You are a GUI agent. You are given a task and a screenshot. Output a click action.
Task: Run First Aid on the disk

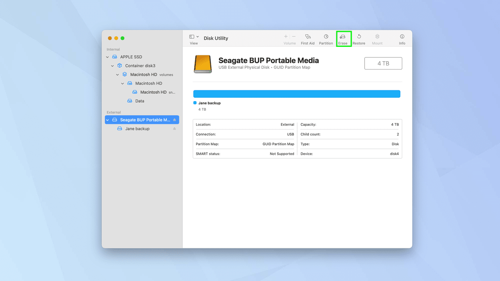coord(307,38)
